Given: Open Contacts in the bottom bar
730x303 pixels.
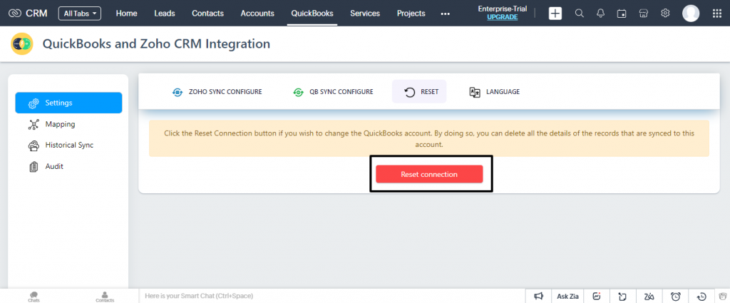Looking at the screenshot, I should coord(105,297).
